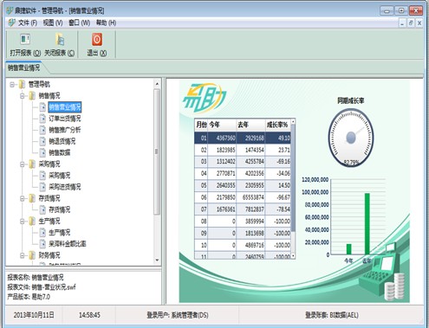The image size is (429, 328).
Task: Click the 产品版本 line in info panel
Action: click(x=29, y=297)
